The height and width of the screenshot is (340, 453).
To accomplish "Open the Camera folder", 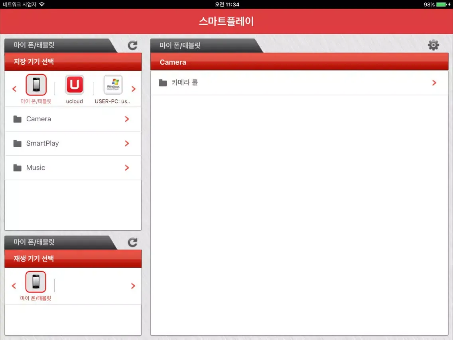I will tap(73, 119).
